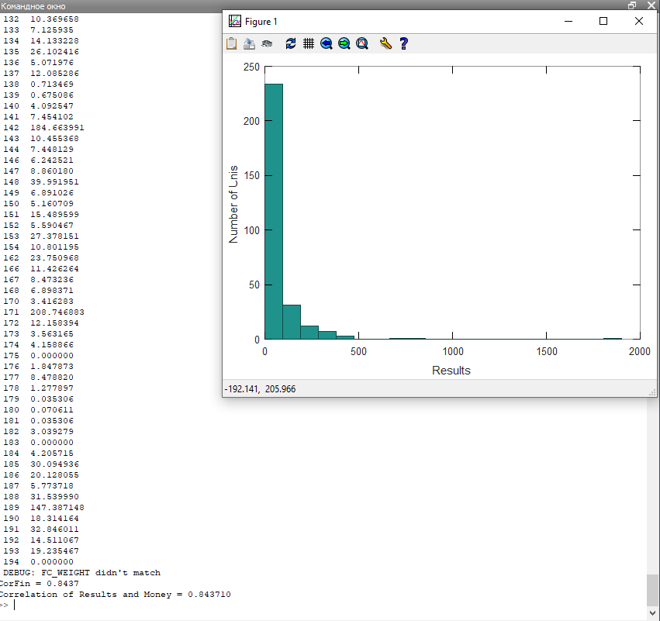Apply the next zoom settings
The width and height of the screenshot is (660, 621).
(x=344, y=43)
